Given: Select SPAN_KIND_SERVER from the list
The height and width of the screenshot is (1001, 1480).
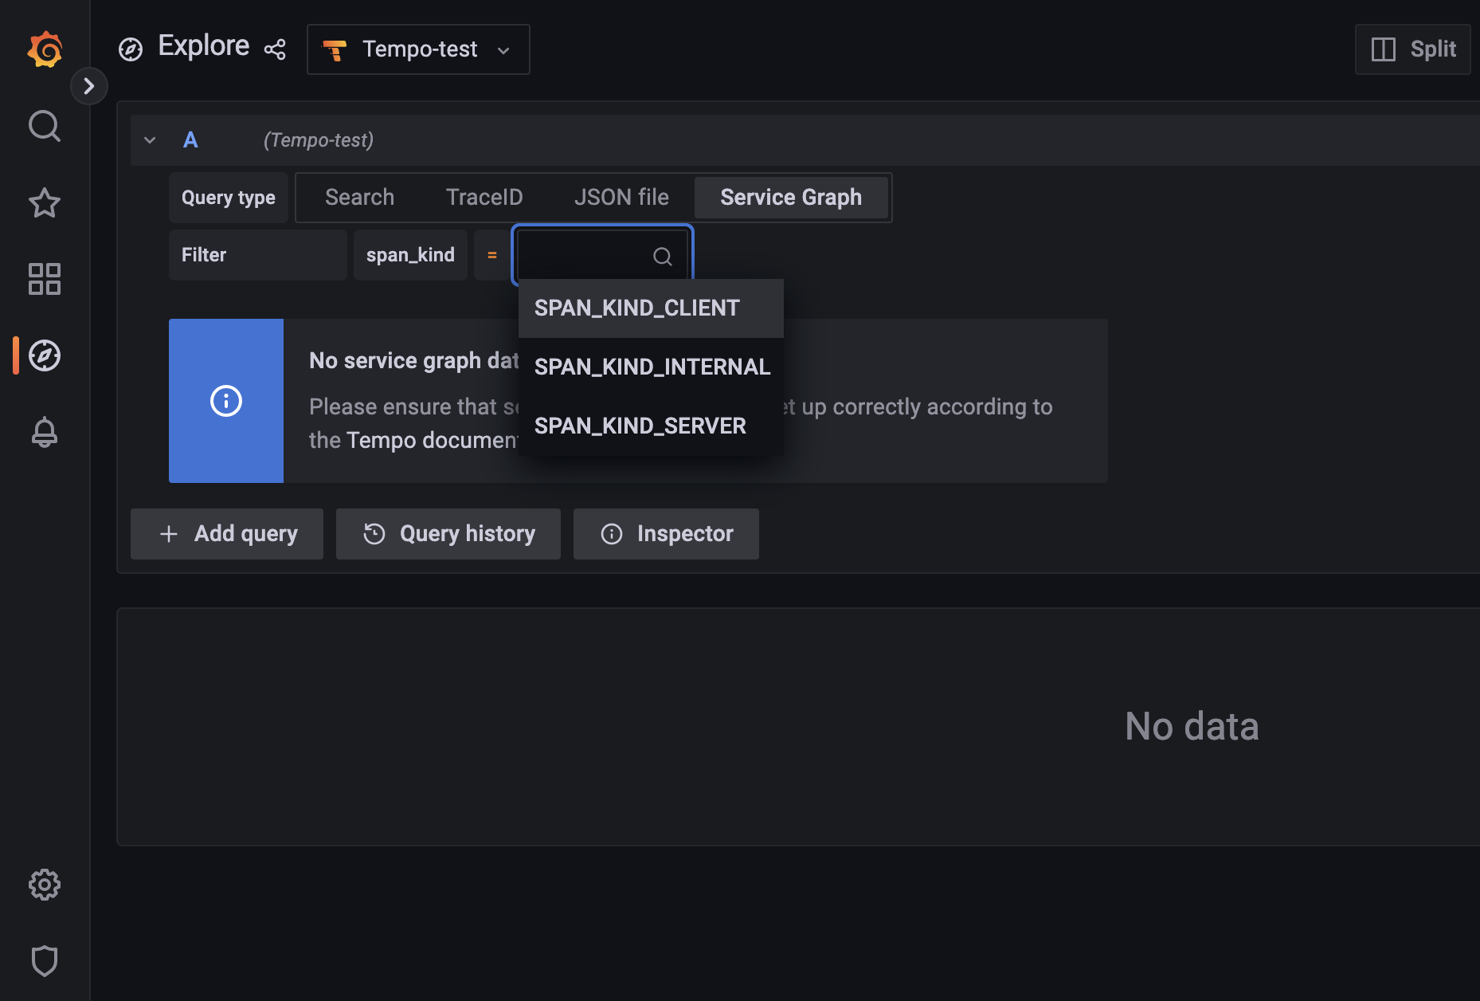Looking at the screenshot, I should click(640, 425).
